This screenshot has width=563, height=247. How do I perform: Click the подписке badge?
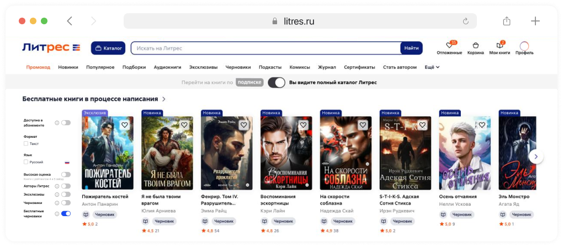[x=249, y=83]
